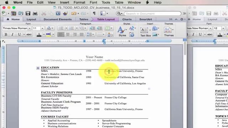Image resolution: width=228 pixels, height=128 pixels.
Task: Open the Undo history dropdown arrow
Action: pyautogui.click(x=78, y=14)
